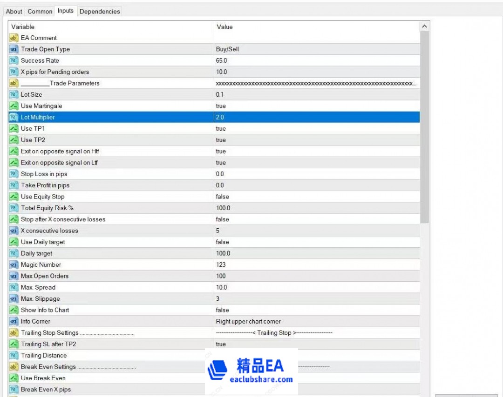Image resolution: width=503 pixels, height=397 pixels.
Task: Open the Trade Open Type Buy/Sell dropdown
Action: tap(317, 49)
